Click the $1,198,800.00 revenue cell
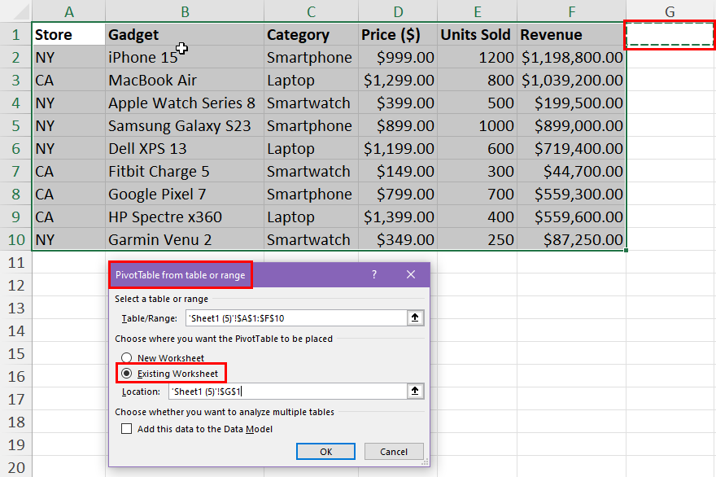Viewport: 716px width, 477px height. (572, 57)
